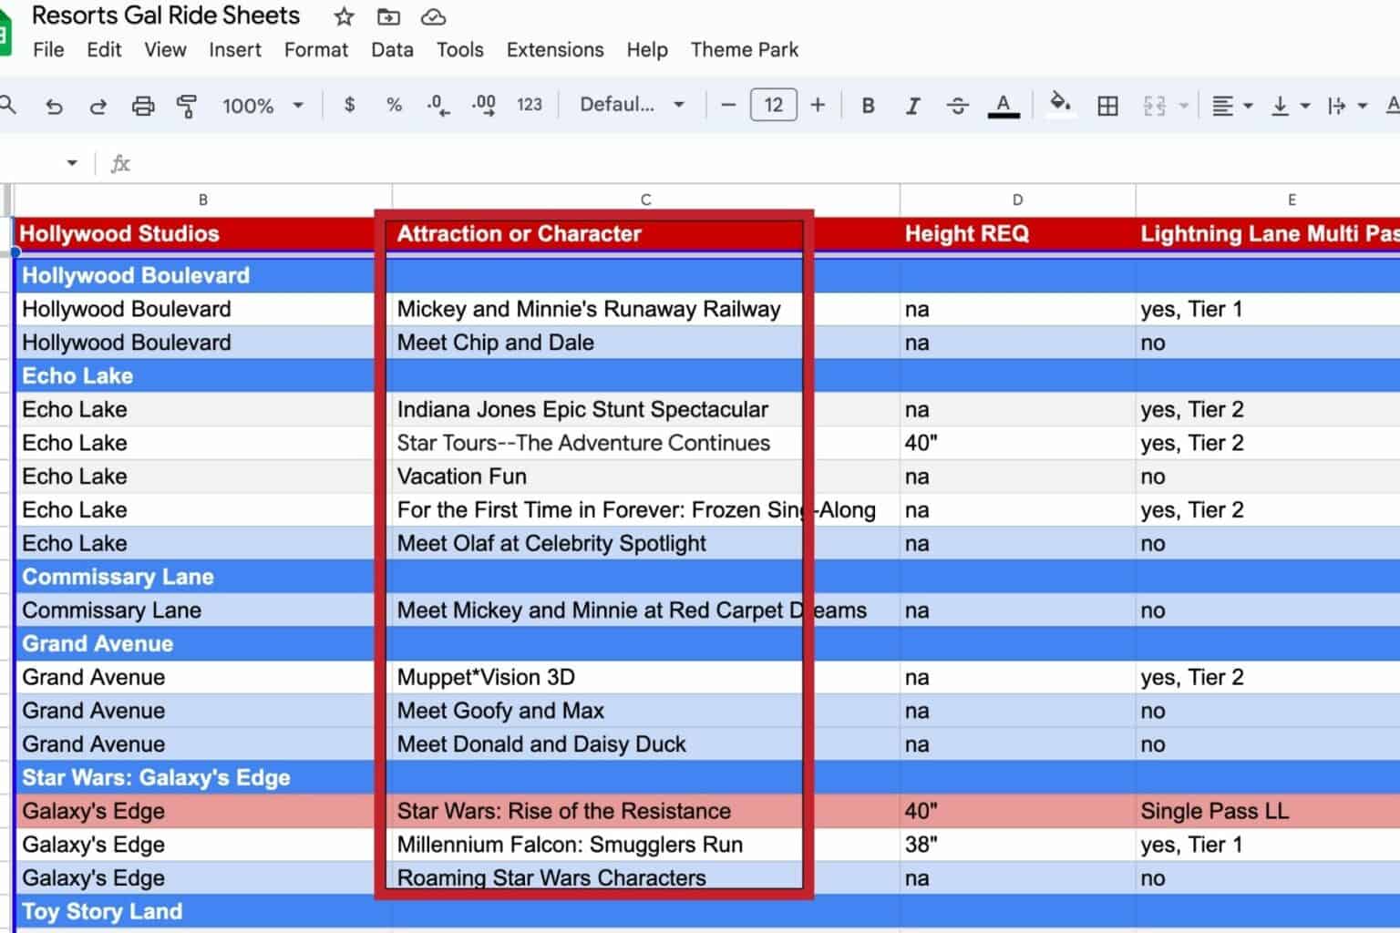Toggle italic formatting
This screenshot has width=1400, height=933.
click(x=912, y=106)
